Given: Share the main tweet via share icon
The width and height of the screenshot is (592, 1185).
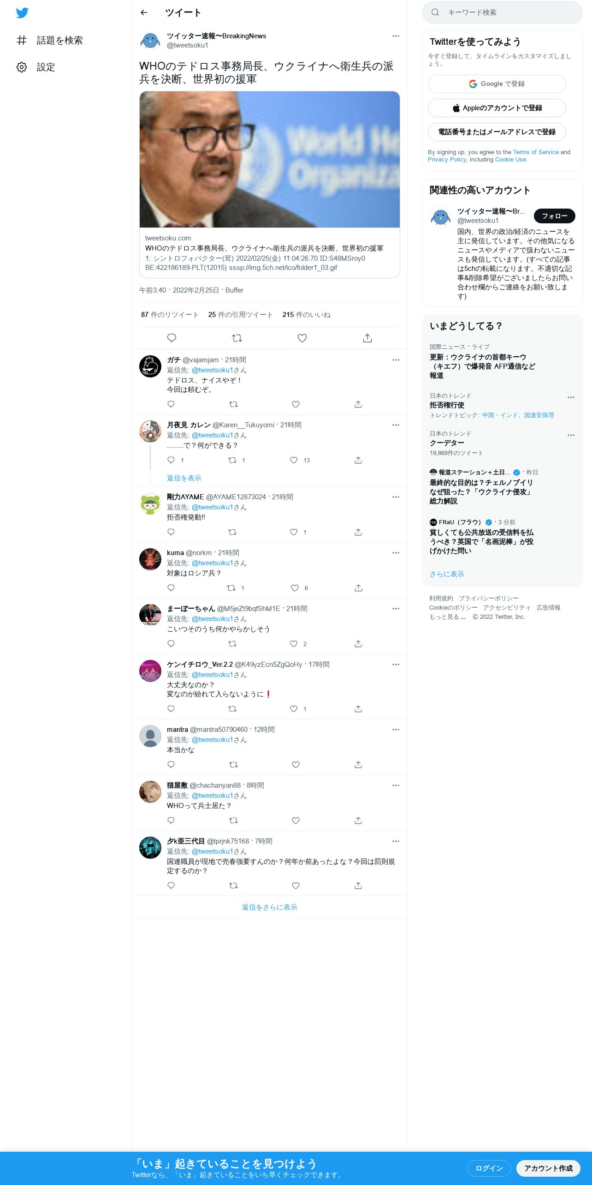Looking at the screenshot, I should click(367, 338).
